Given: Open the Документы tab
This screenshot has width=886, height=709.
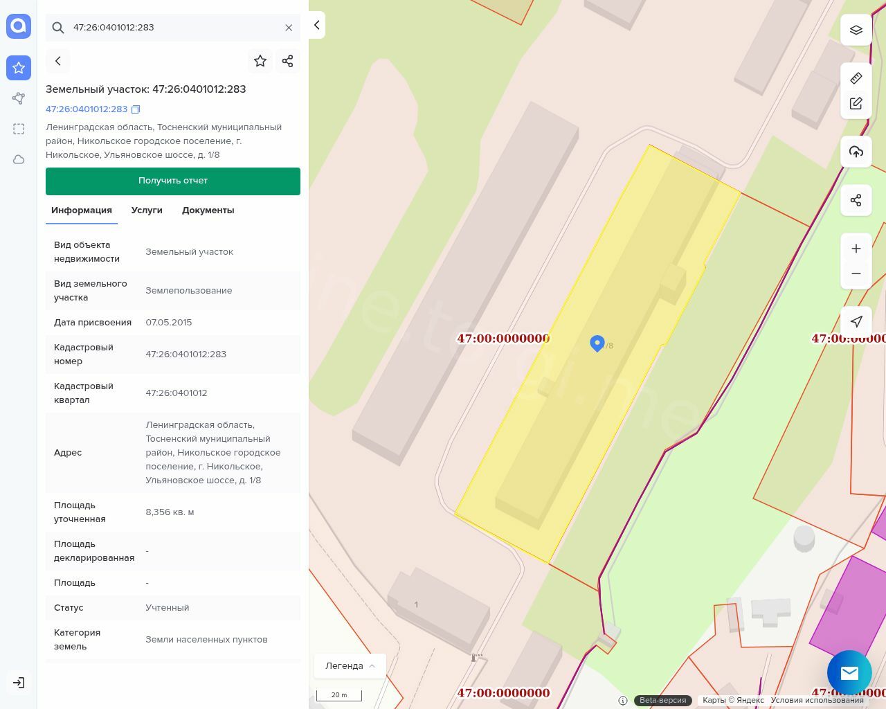Looking at the screenshot, I should pos(208,210).
